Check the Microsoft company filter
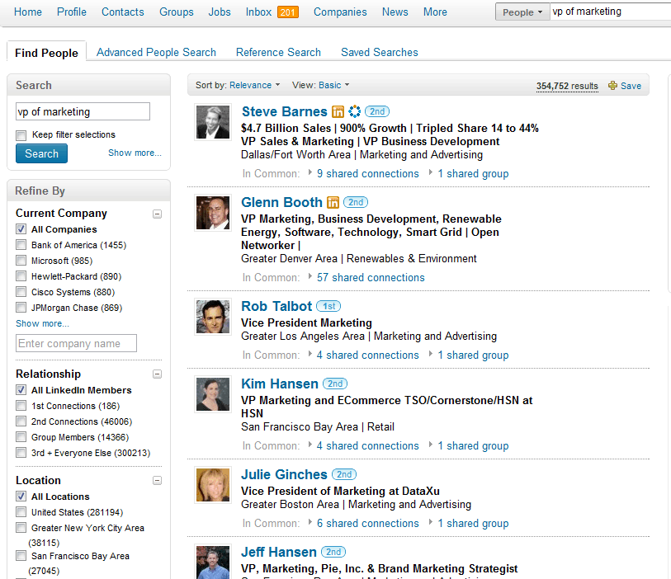671x579 pixels. coord(21,261)
